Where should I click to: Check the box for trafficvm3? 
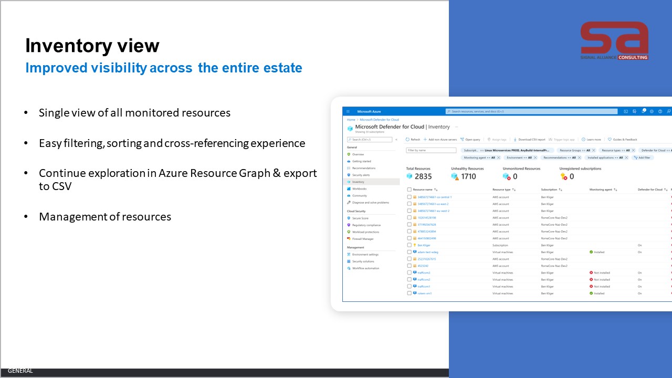[409, 272]
